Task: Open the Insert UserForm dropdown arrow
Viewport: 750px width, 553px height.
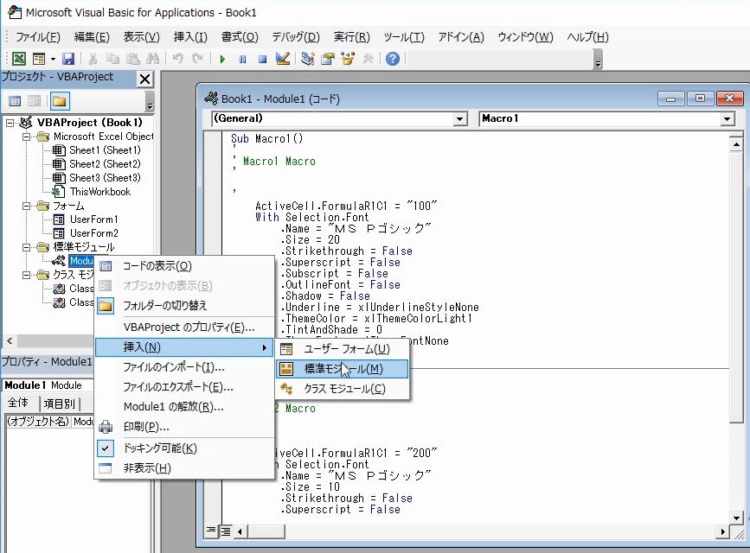Action: 53,60
